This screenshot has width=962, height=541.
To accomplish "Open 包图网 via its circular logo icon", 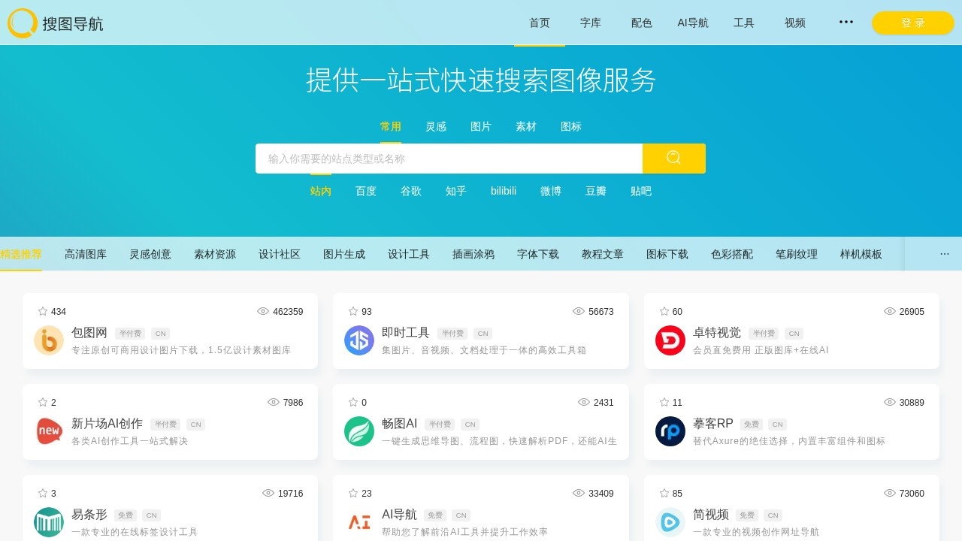I will [x=48, y=340].
